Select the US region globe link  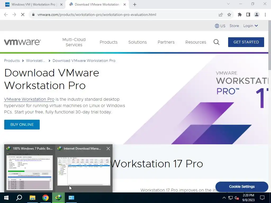pyautogui.click(x=220, y=26)
